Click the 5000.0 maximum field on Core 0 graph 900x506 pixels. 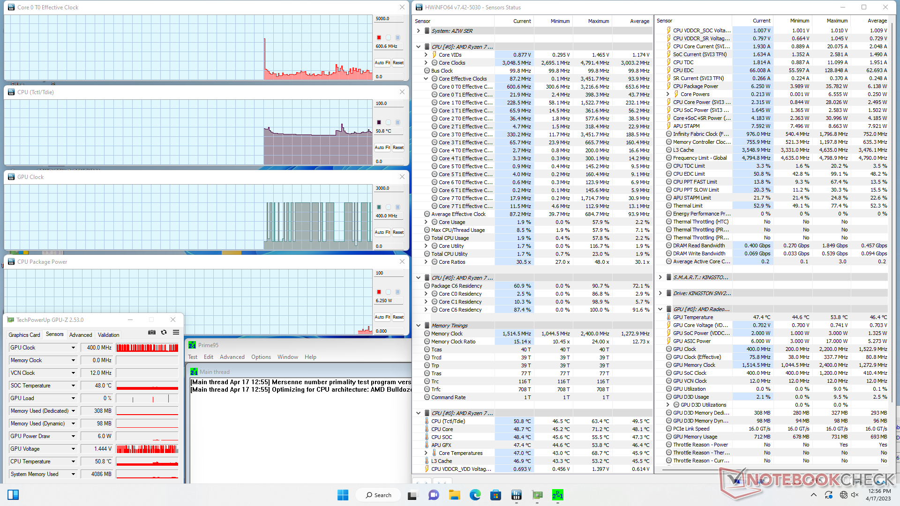pos(389,19)
